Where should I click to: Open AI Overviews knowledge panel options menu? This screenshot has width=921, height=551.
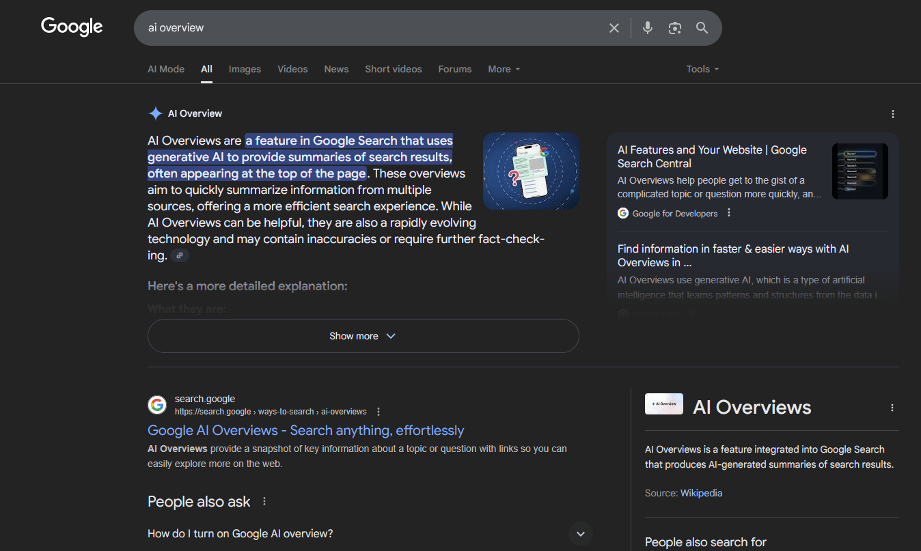[x=892, y=408]
